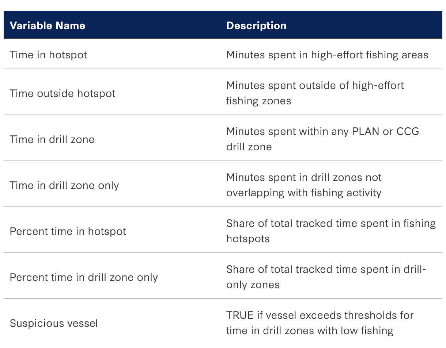This screenshot has width=446, height=348.
Task: Select the description about vessel exceeding thresholds
Action: 320,323
